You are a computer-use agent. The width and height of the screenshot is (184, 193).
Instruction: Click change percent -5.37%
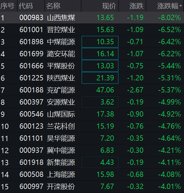click(x=170, y=90)
